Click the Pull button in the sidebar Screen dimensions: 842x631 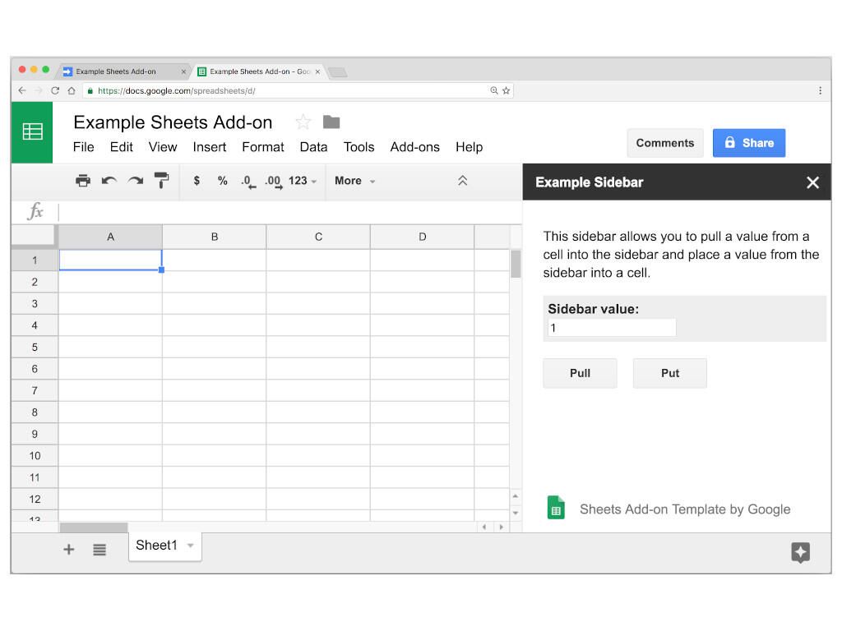click(x=579, y=372)
